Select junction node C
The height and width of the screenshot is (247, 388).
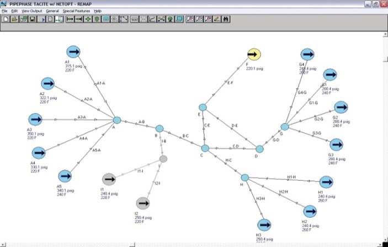[x=205, y=148]
